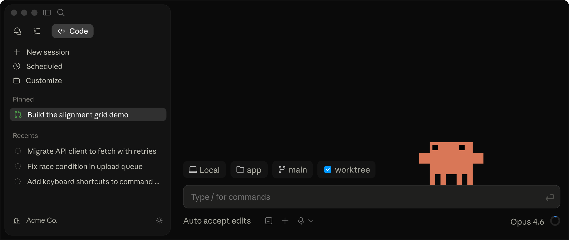
Task: Open the Customize page
Action: pyautogui.click(x=44, y=80)
